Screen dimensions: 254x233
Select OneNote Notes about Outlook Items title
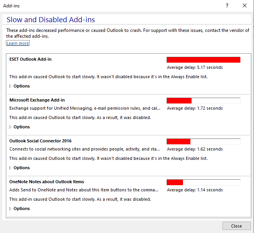tap(46, 182)
